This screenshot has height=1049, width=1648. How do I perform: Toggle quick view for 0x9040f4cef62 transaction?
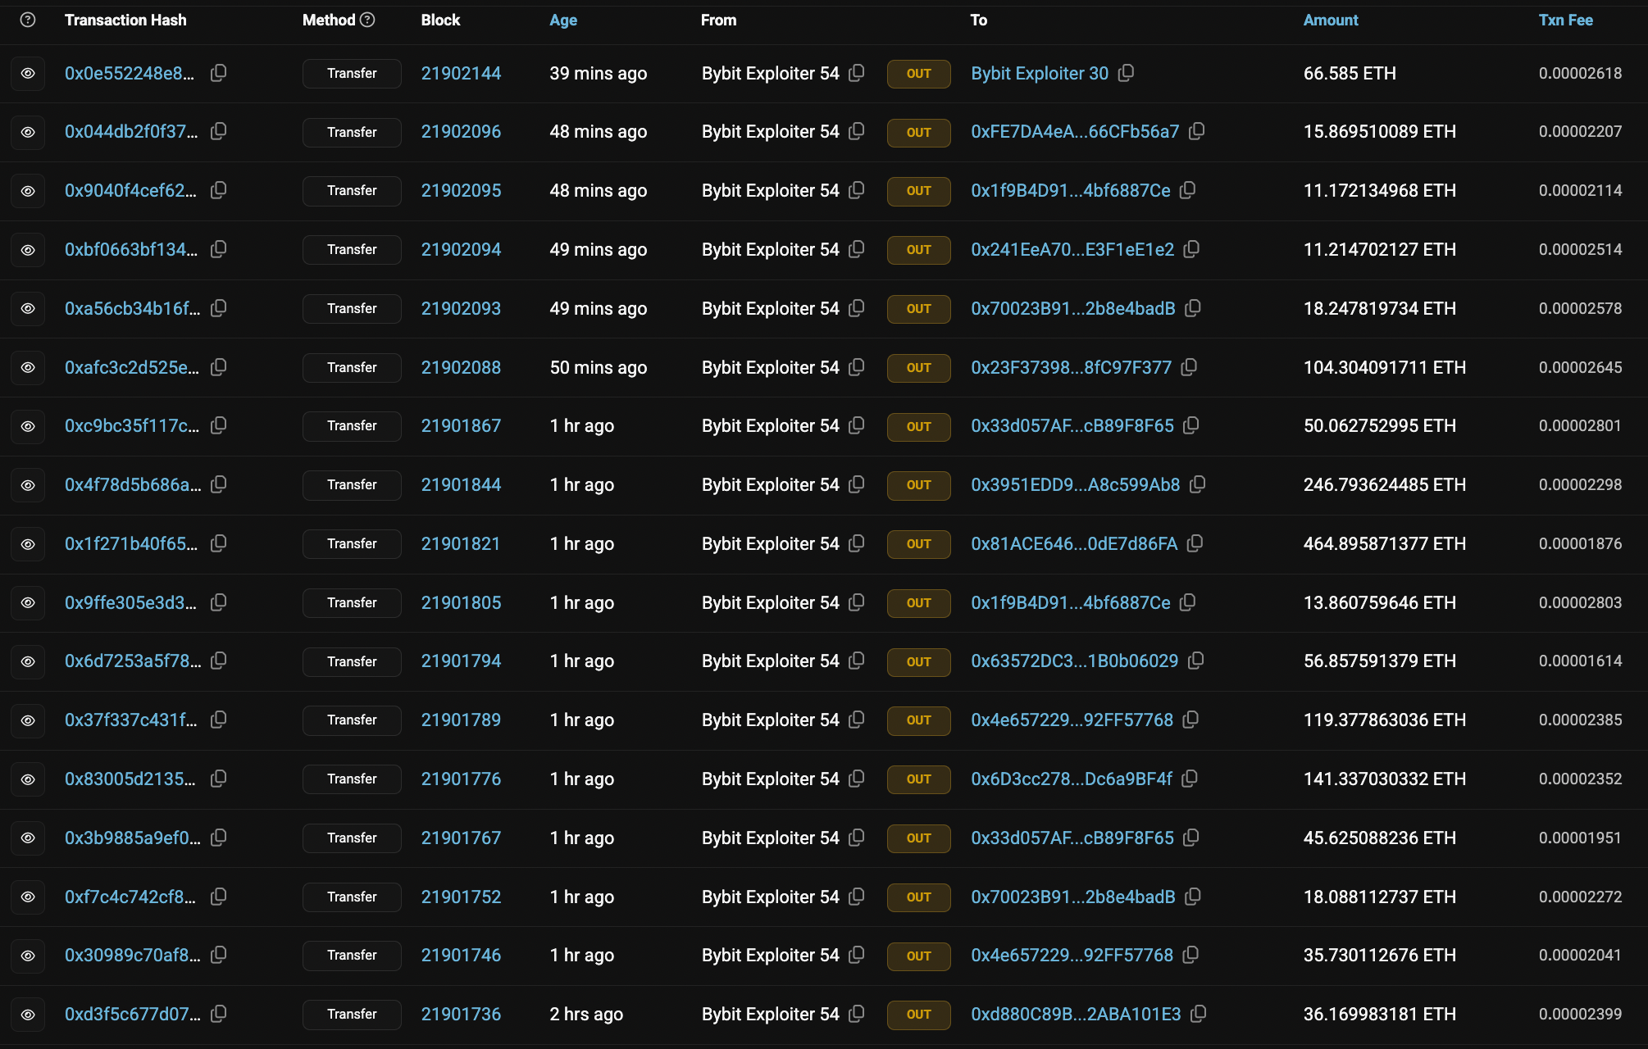28,191
